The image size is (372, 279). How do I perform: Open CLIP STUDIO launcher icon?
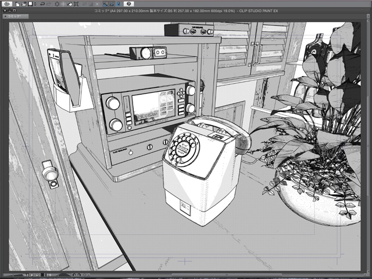6,3
